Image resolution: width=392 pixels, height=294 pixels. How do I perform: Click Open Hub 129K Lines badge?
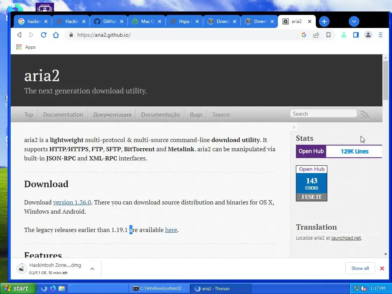(339, 151)
